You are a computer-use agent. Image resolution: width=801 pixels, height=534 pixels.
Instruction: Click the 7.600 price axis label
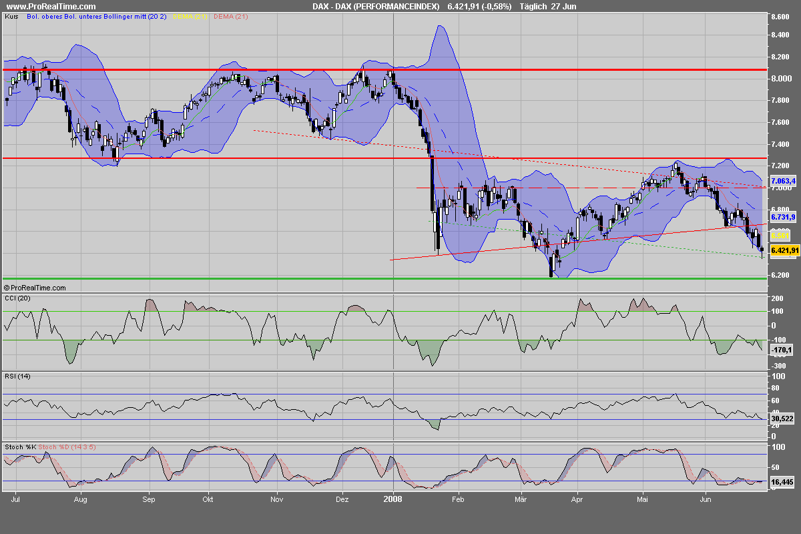pos(781,122)
